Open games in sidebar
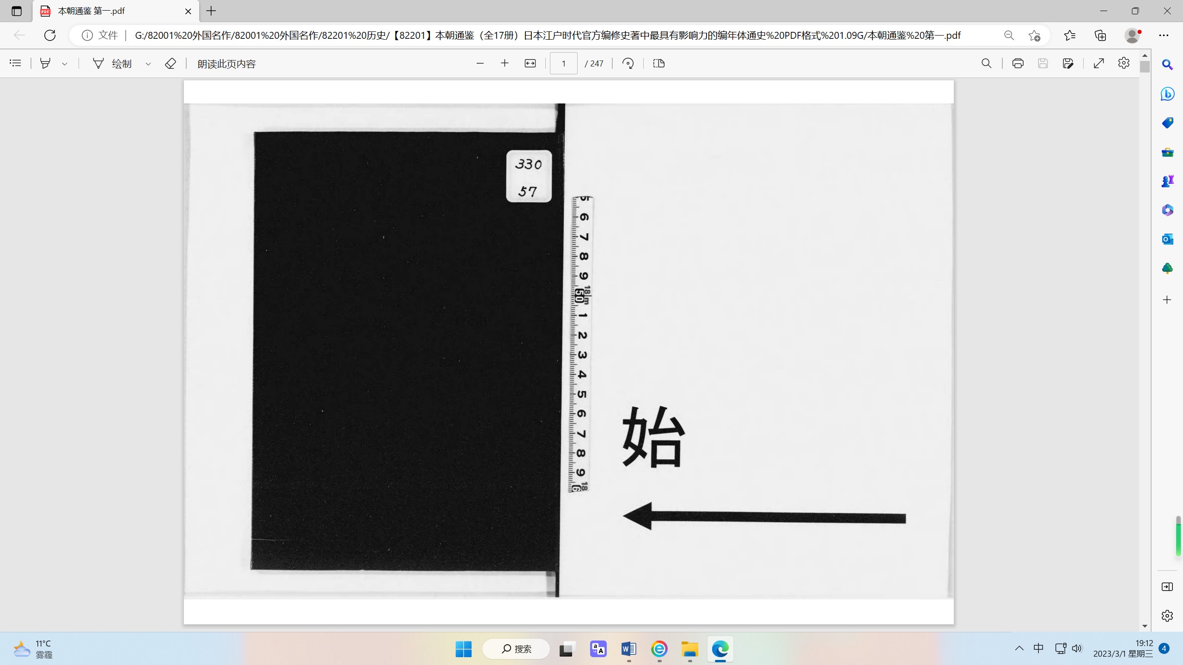1183x665 pixels. [x=1167, y=181]
